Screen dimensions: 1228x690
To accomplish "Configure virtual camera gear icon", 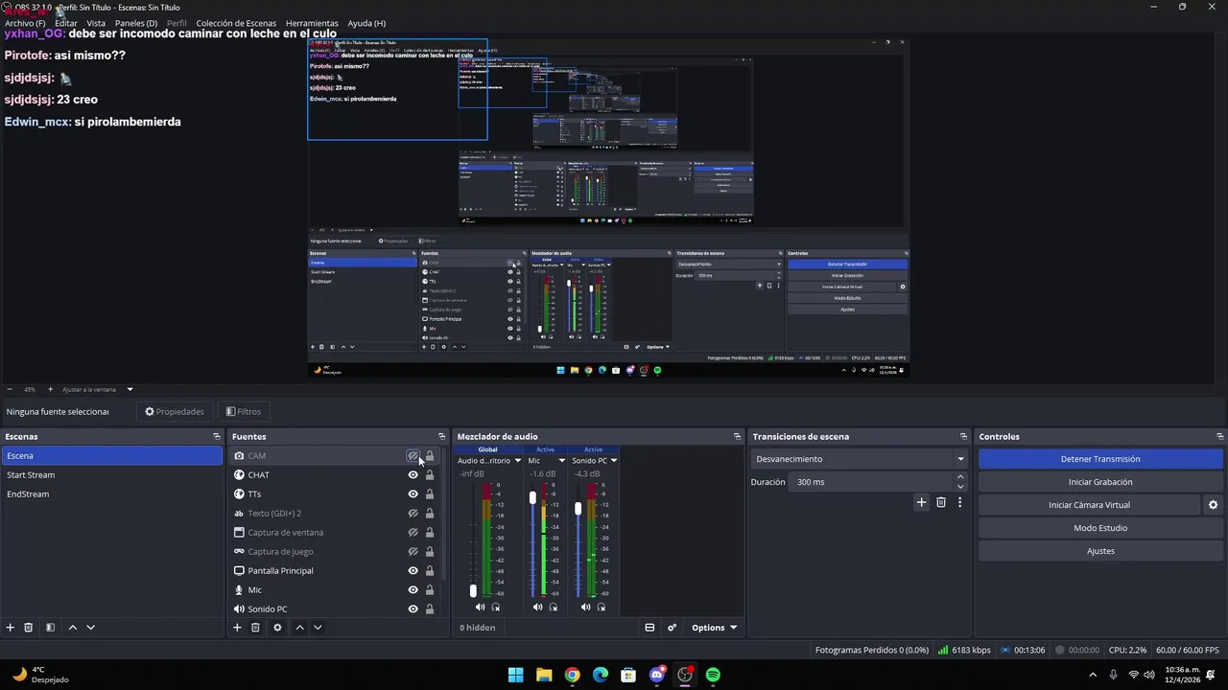I will point(1213,505).
